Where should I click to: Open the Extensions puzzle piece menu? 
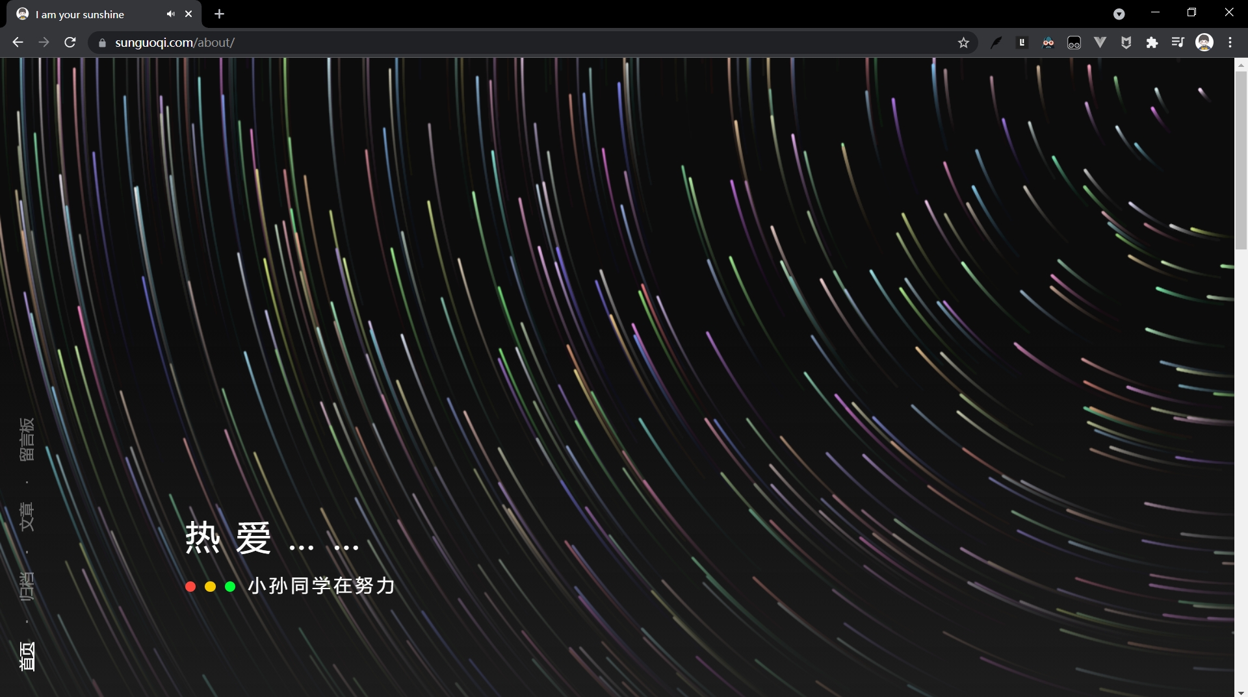(1152, 43)
